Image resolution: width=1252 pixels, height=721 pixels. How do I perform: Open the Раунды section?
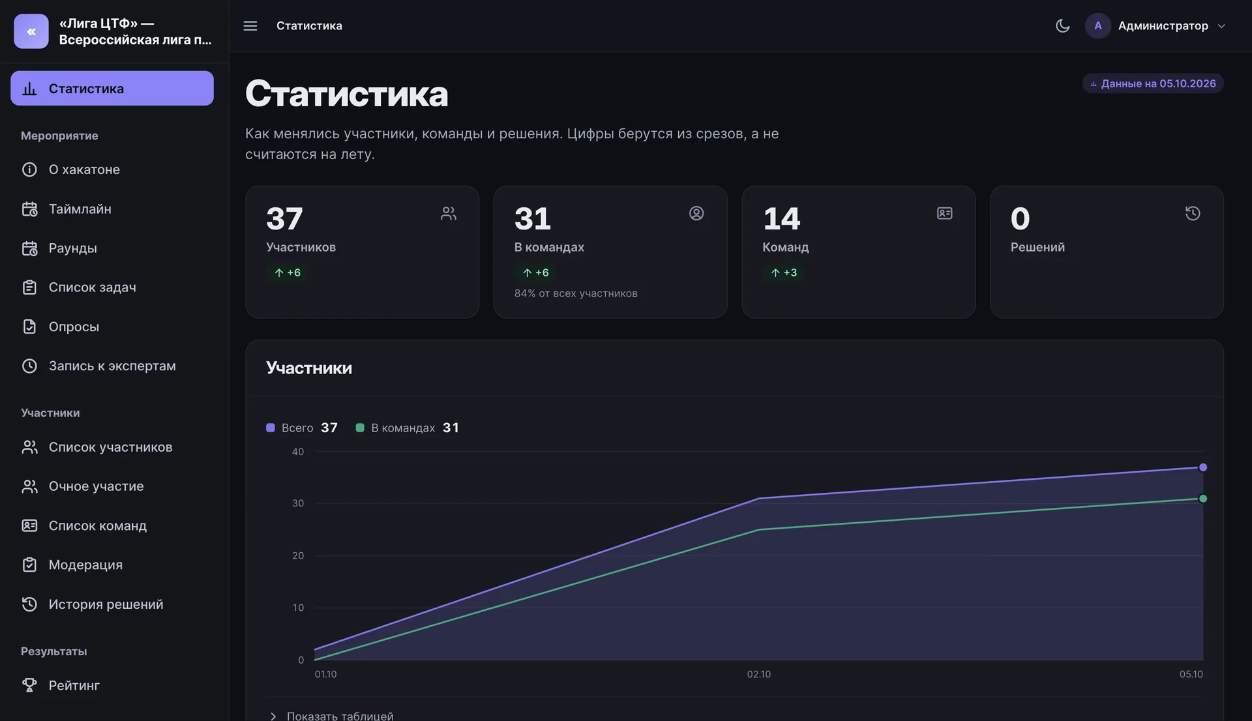tap(112, 248)
